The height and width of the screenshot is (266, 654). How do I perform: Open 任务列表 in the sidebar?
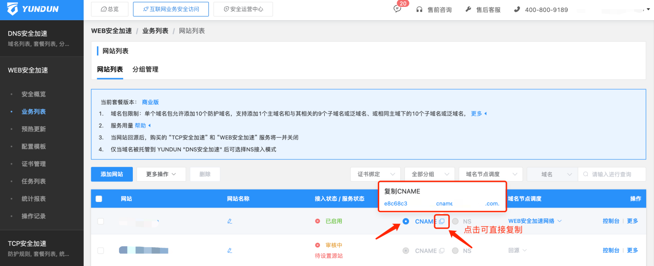pyautogui.click(x=33, y=181)
